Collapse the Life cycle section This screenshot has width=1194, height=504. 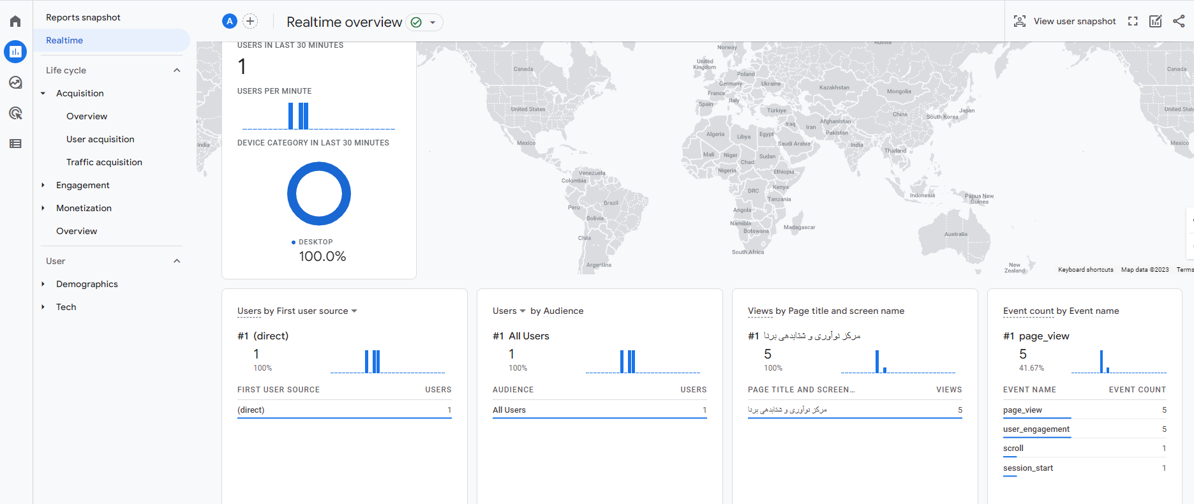click(x=177, y=70)
